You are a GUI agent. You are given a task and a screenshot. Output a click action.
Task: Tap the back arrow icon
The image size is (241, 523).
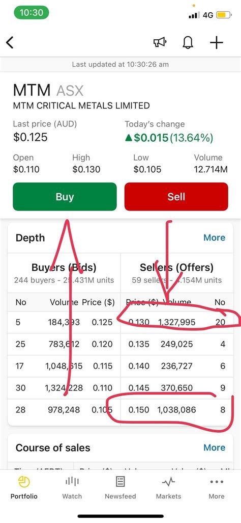(10, 43)
